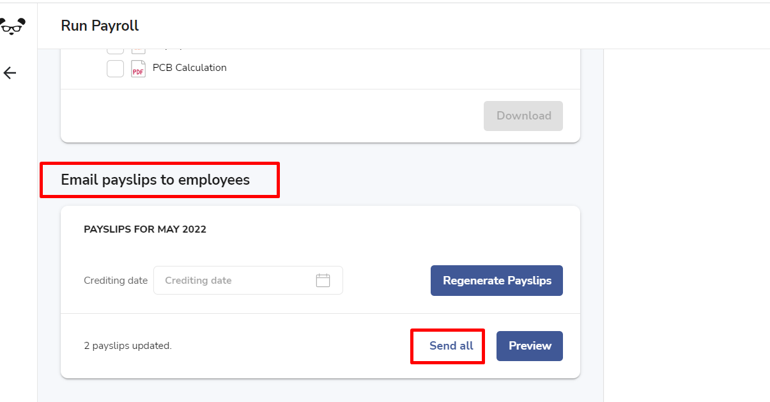The width and height of the screenshot is (770, 402).
Task: Click the PAYSLIPS FOR MAY 2022 header
Action: pyautogui.click(x=145, y=229)
